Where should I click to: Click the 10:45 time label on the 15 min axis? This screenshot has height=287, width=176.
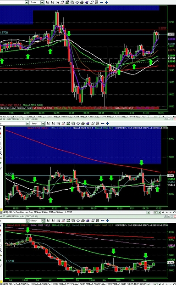(116, 113)
